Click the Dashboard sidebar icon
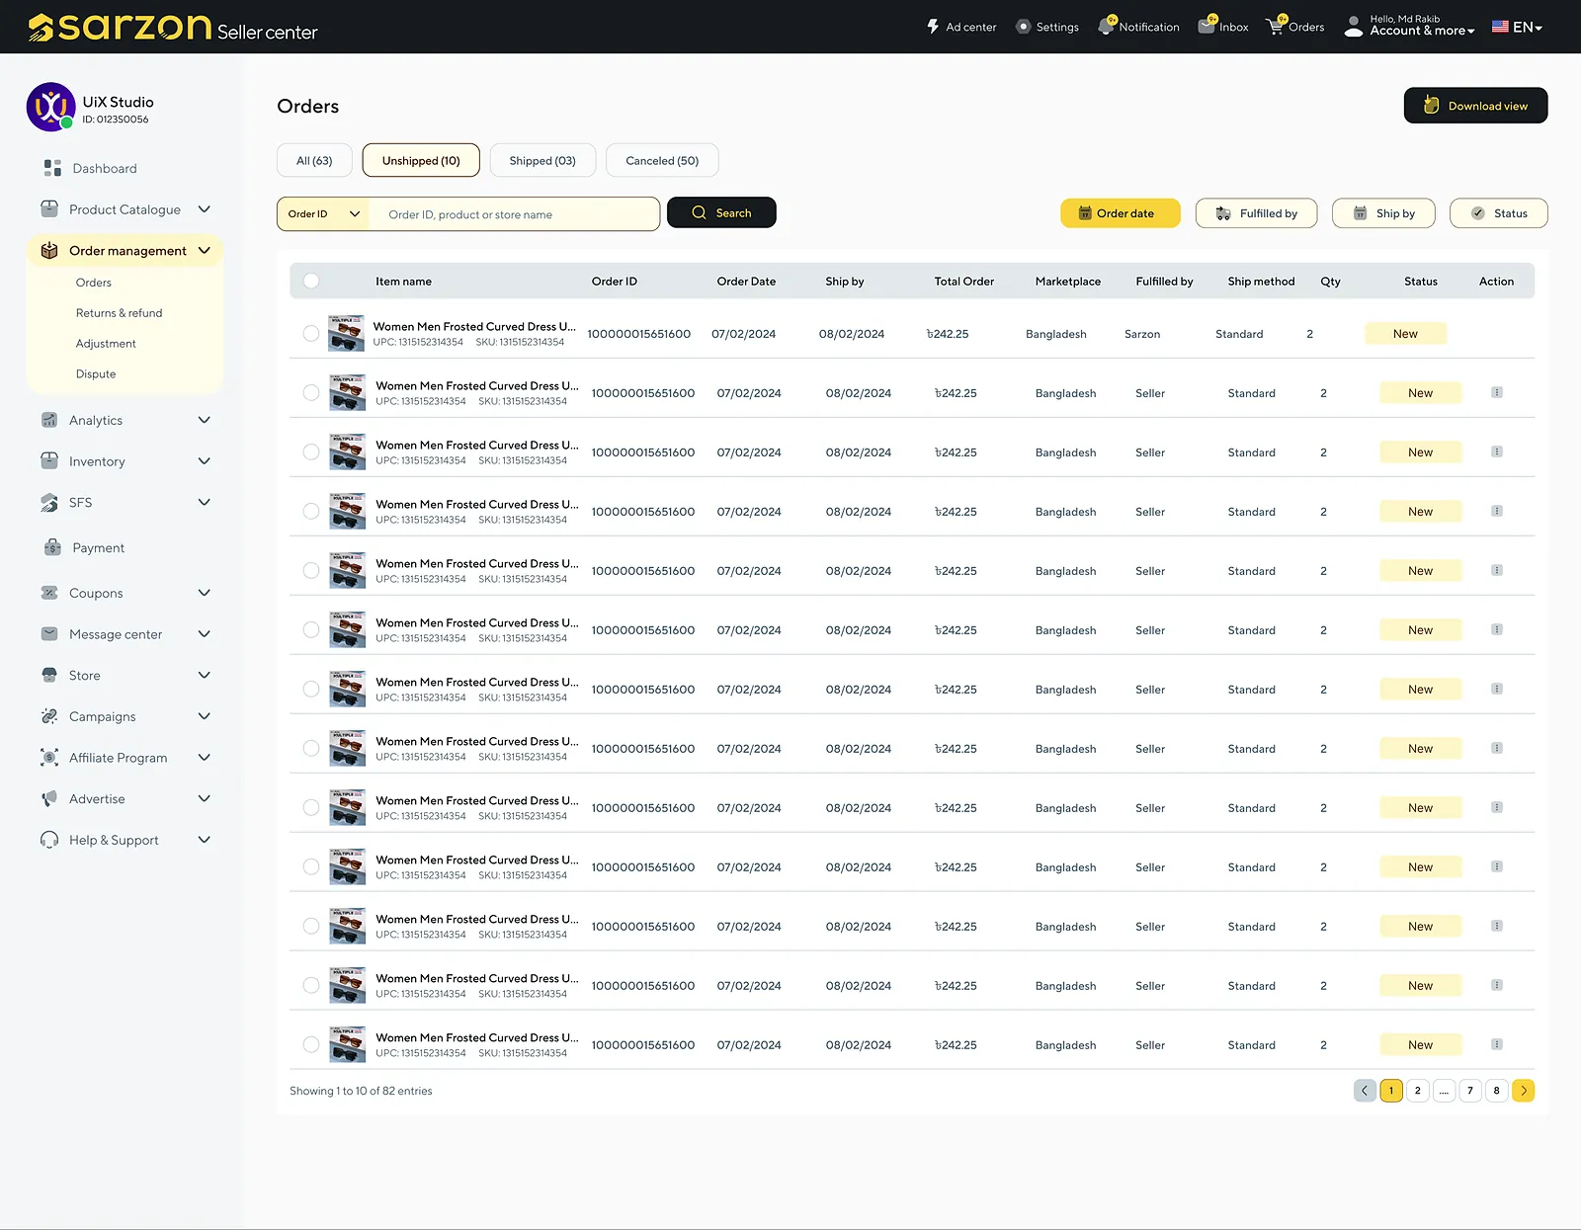Screen dimensions: 1581x1230 (x=52, y=168)
